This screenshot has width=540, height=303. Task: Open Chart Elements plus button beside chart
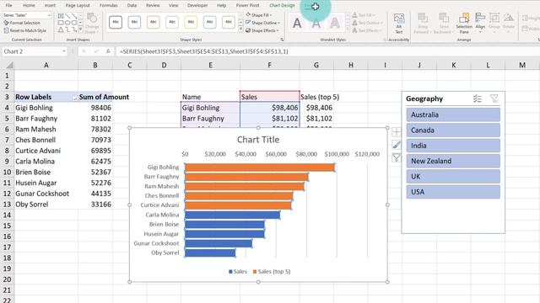[397, 132]
